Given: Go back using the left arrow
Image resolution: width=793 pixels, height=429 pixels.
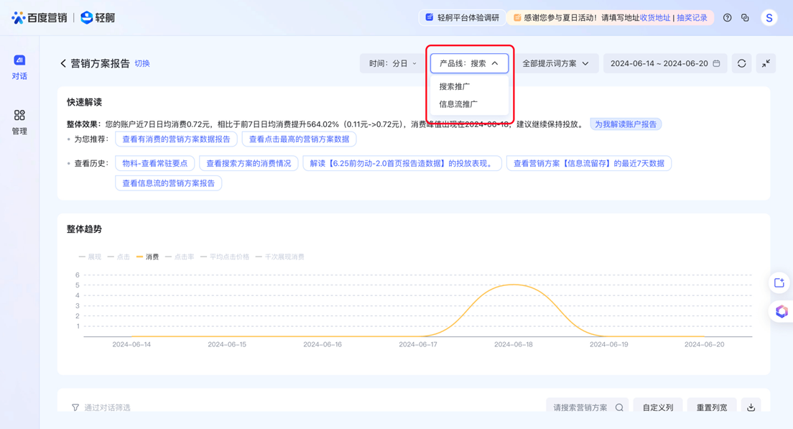Looking at the screenshot, I should click(63, 63).
